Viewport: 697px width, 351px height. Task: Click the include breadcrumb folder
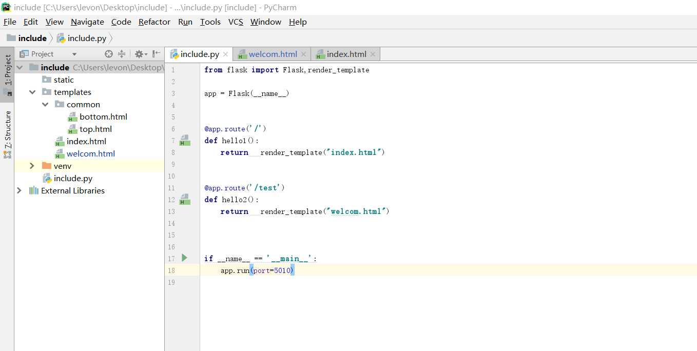(x=27, y=38)
